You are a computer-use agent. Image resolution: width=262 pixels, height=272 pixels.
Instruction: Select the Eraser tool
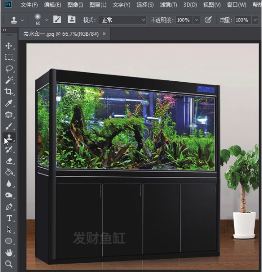9,161
